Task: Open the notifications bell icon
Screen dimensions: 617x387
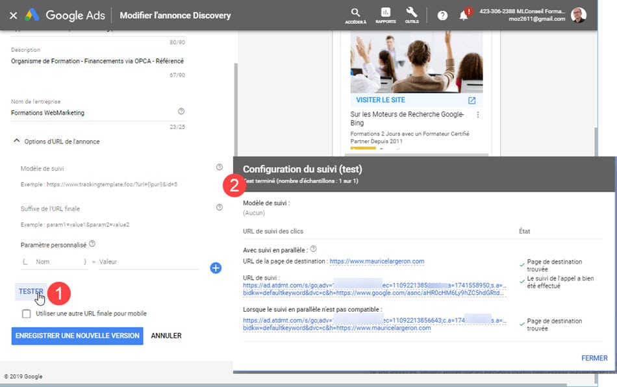Action: coord(464,16)
